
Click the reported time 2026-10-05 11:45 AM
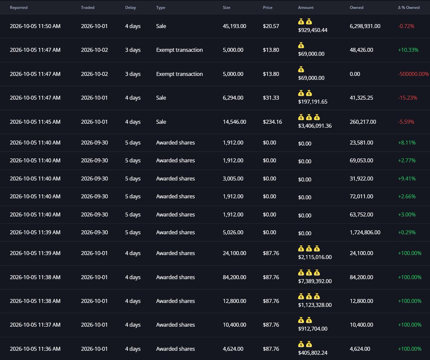(x=35, y=122)
